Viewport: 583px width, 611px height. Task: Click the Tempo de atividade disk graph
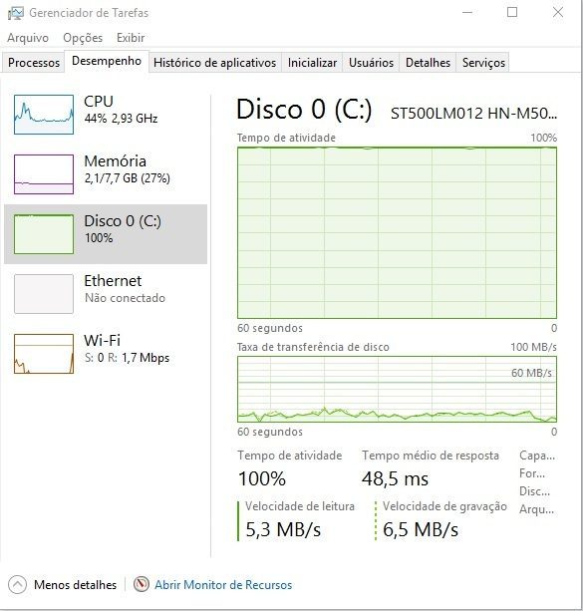click(x=397, y=232)
